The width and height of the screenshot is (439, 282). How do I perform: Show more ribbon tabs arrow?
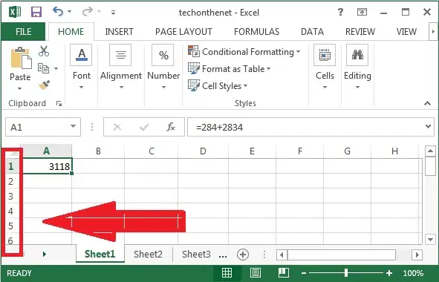(x=433, y=32)
